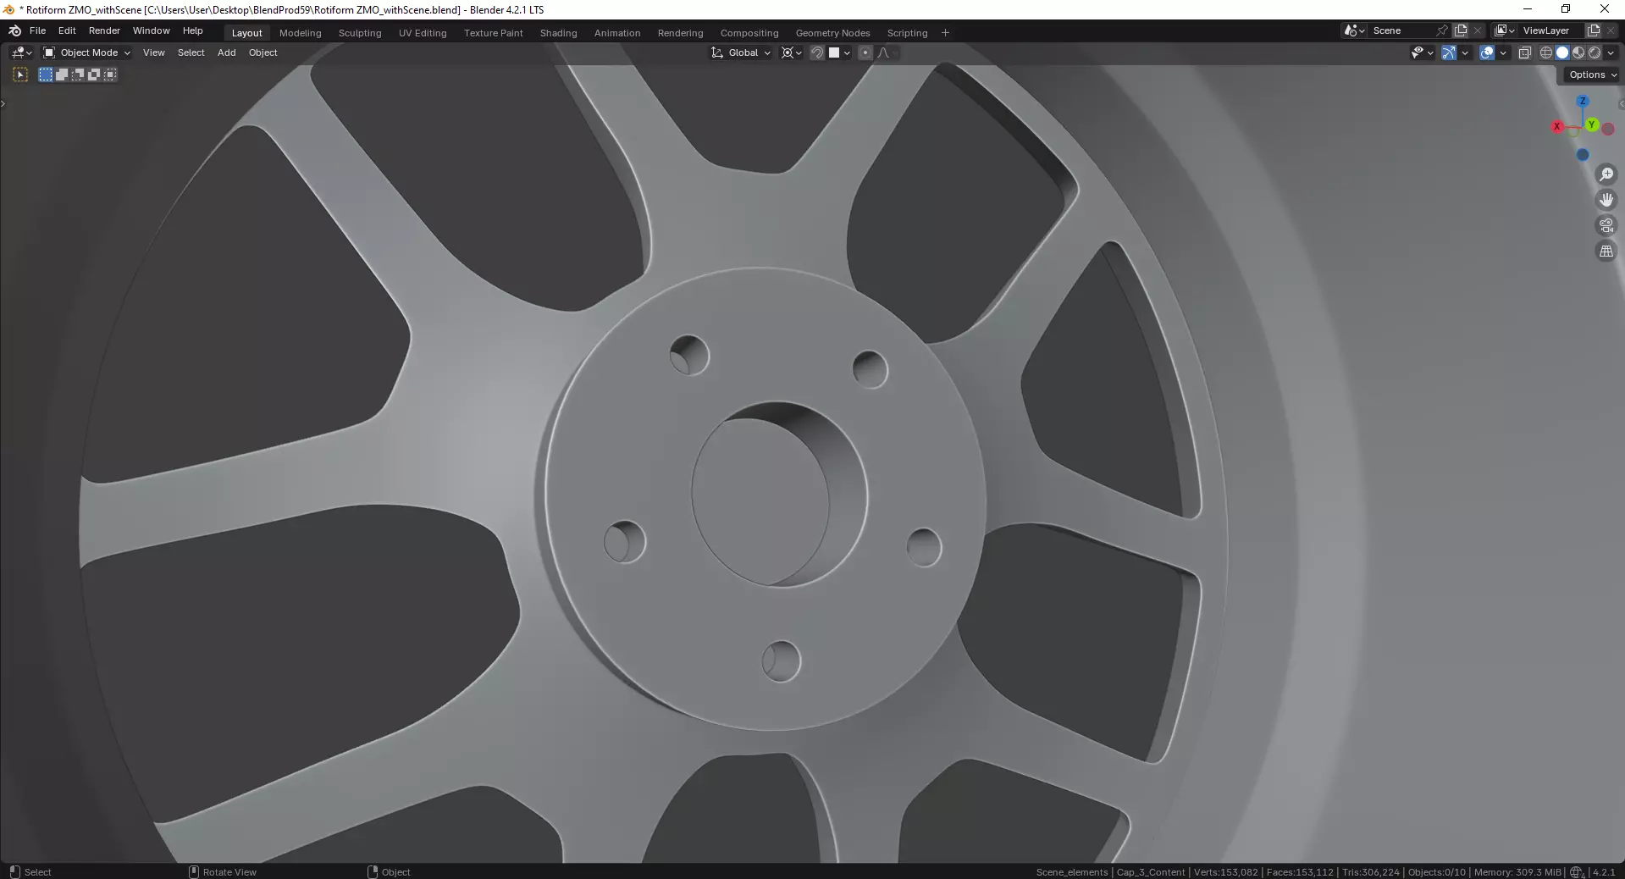The image size is (1625, 879).
Task: Toggle show overlays
Action: click(1487, 53)
